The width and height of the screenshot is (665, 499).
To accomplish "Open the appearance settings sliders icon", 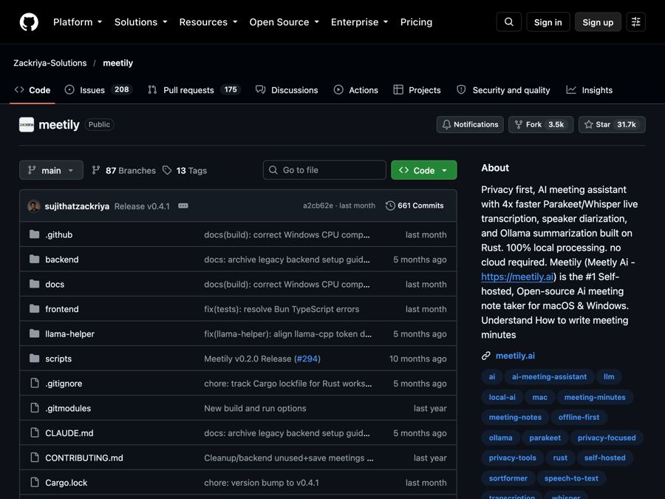I will point(635,22).
